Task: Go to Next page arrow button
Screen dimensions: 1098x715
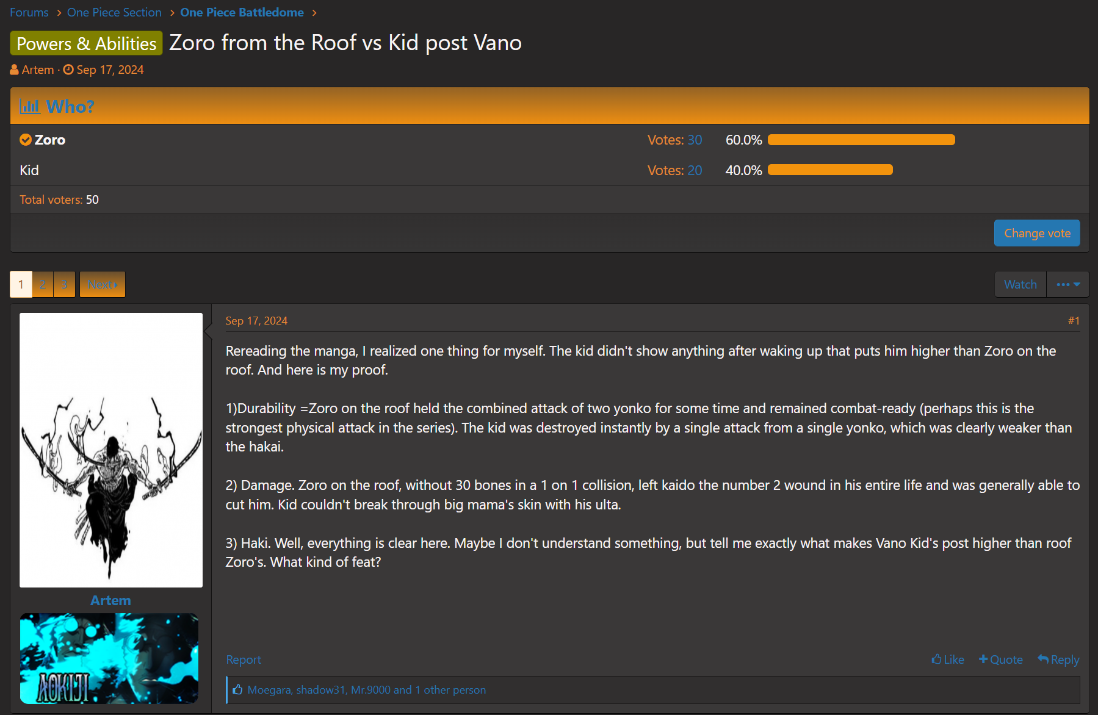Action: pyautogui.click(x=103, y=284)
